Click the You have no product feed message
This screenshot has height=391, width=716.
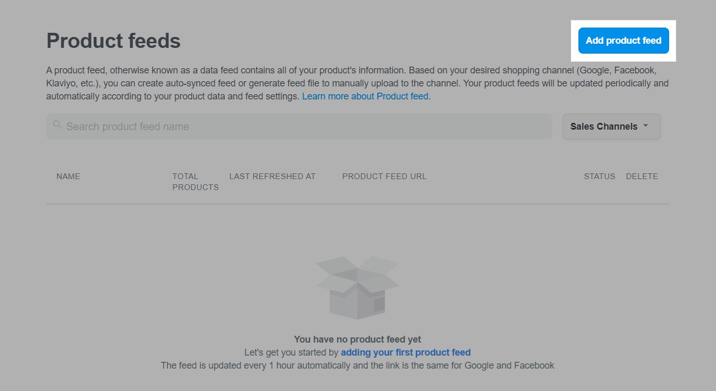coord(357,339)
